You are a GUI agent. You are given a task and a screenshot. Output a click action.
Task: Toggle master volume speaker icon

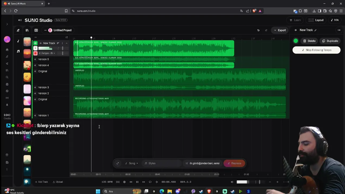[x=232, y=182]
